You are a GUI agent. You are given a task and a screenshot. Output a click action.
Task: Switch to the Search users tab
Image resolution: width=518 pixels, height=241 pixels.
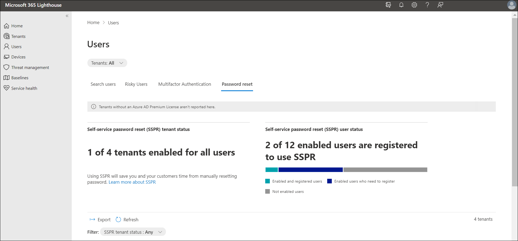coord(103,84)
